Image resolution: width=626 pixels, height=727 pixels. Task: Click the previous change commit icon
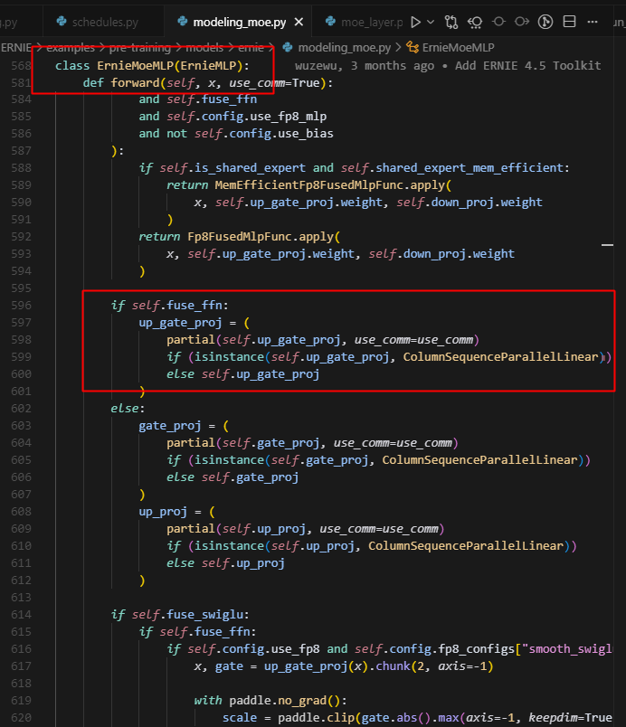tap(498, 21)
